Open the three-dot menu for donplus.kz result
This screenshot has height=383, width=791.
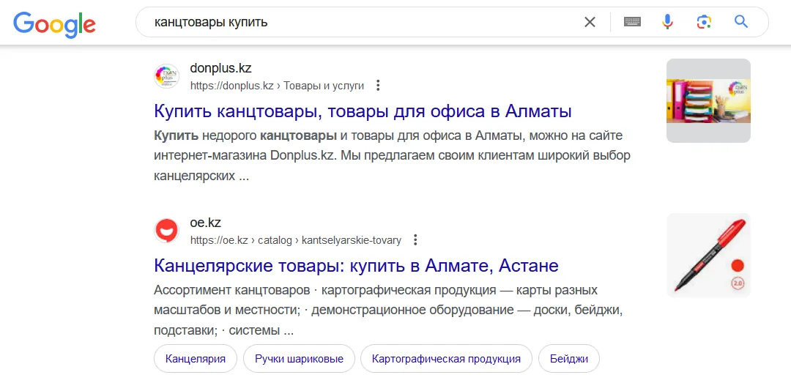click(x=378, y=85)
